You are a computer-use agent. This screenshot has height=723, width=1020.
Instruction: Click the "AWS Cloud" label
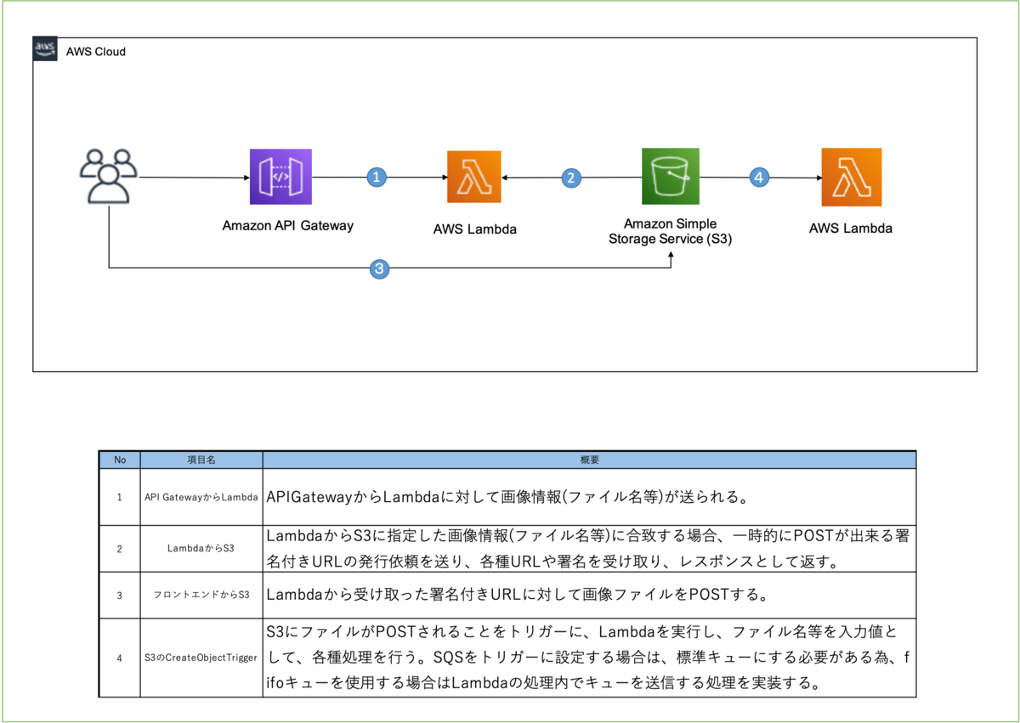(96, 52)
